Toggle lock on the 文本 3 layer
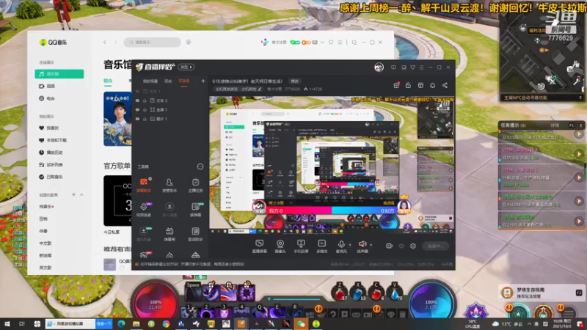 (145, 100)
